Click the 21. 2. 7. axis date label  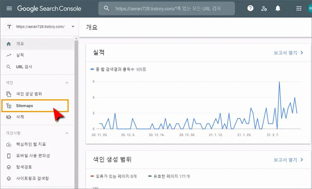coord(273,135)
